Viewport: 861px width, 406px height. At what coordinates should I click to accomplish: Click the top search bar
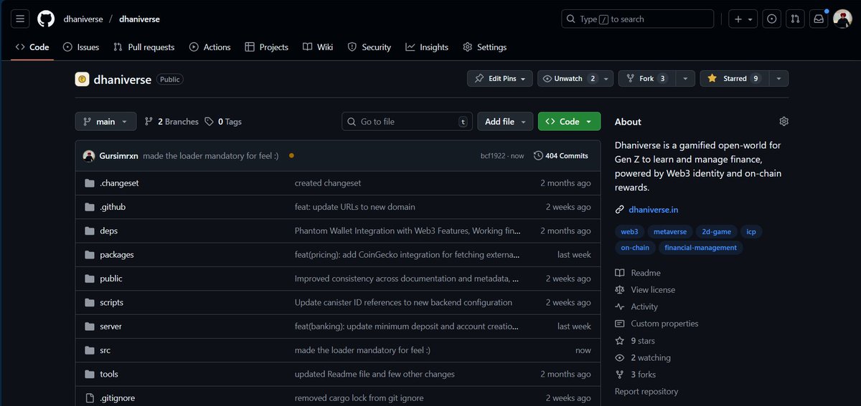[637, 19]
